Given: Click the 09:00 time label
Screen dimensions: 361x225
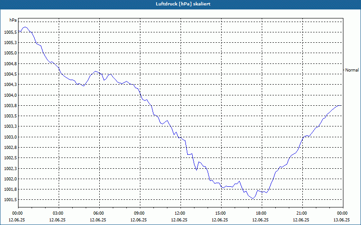Looking at the screenshot, I should pyautogui.click(x=139, y=213).
